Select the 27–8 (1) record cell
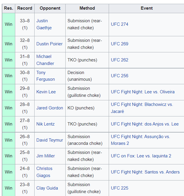This screenshot has height=196, width=184. (x=25, y=124)
